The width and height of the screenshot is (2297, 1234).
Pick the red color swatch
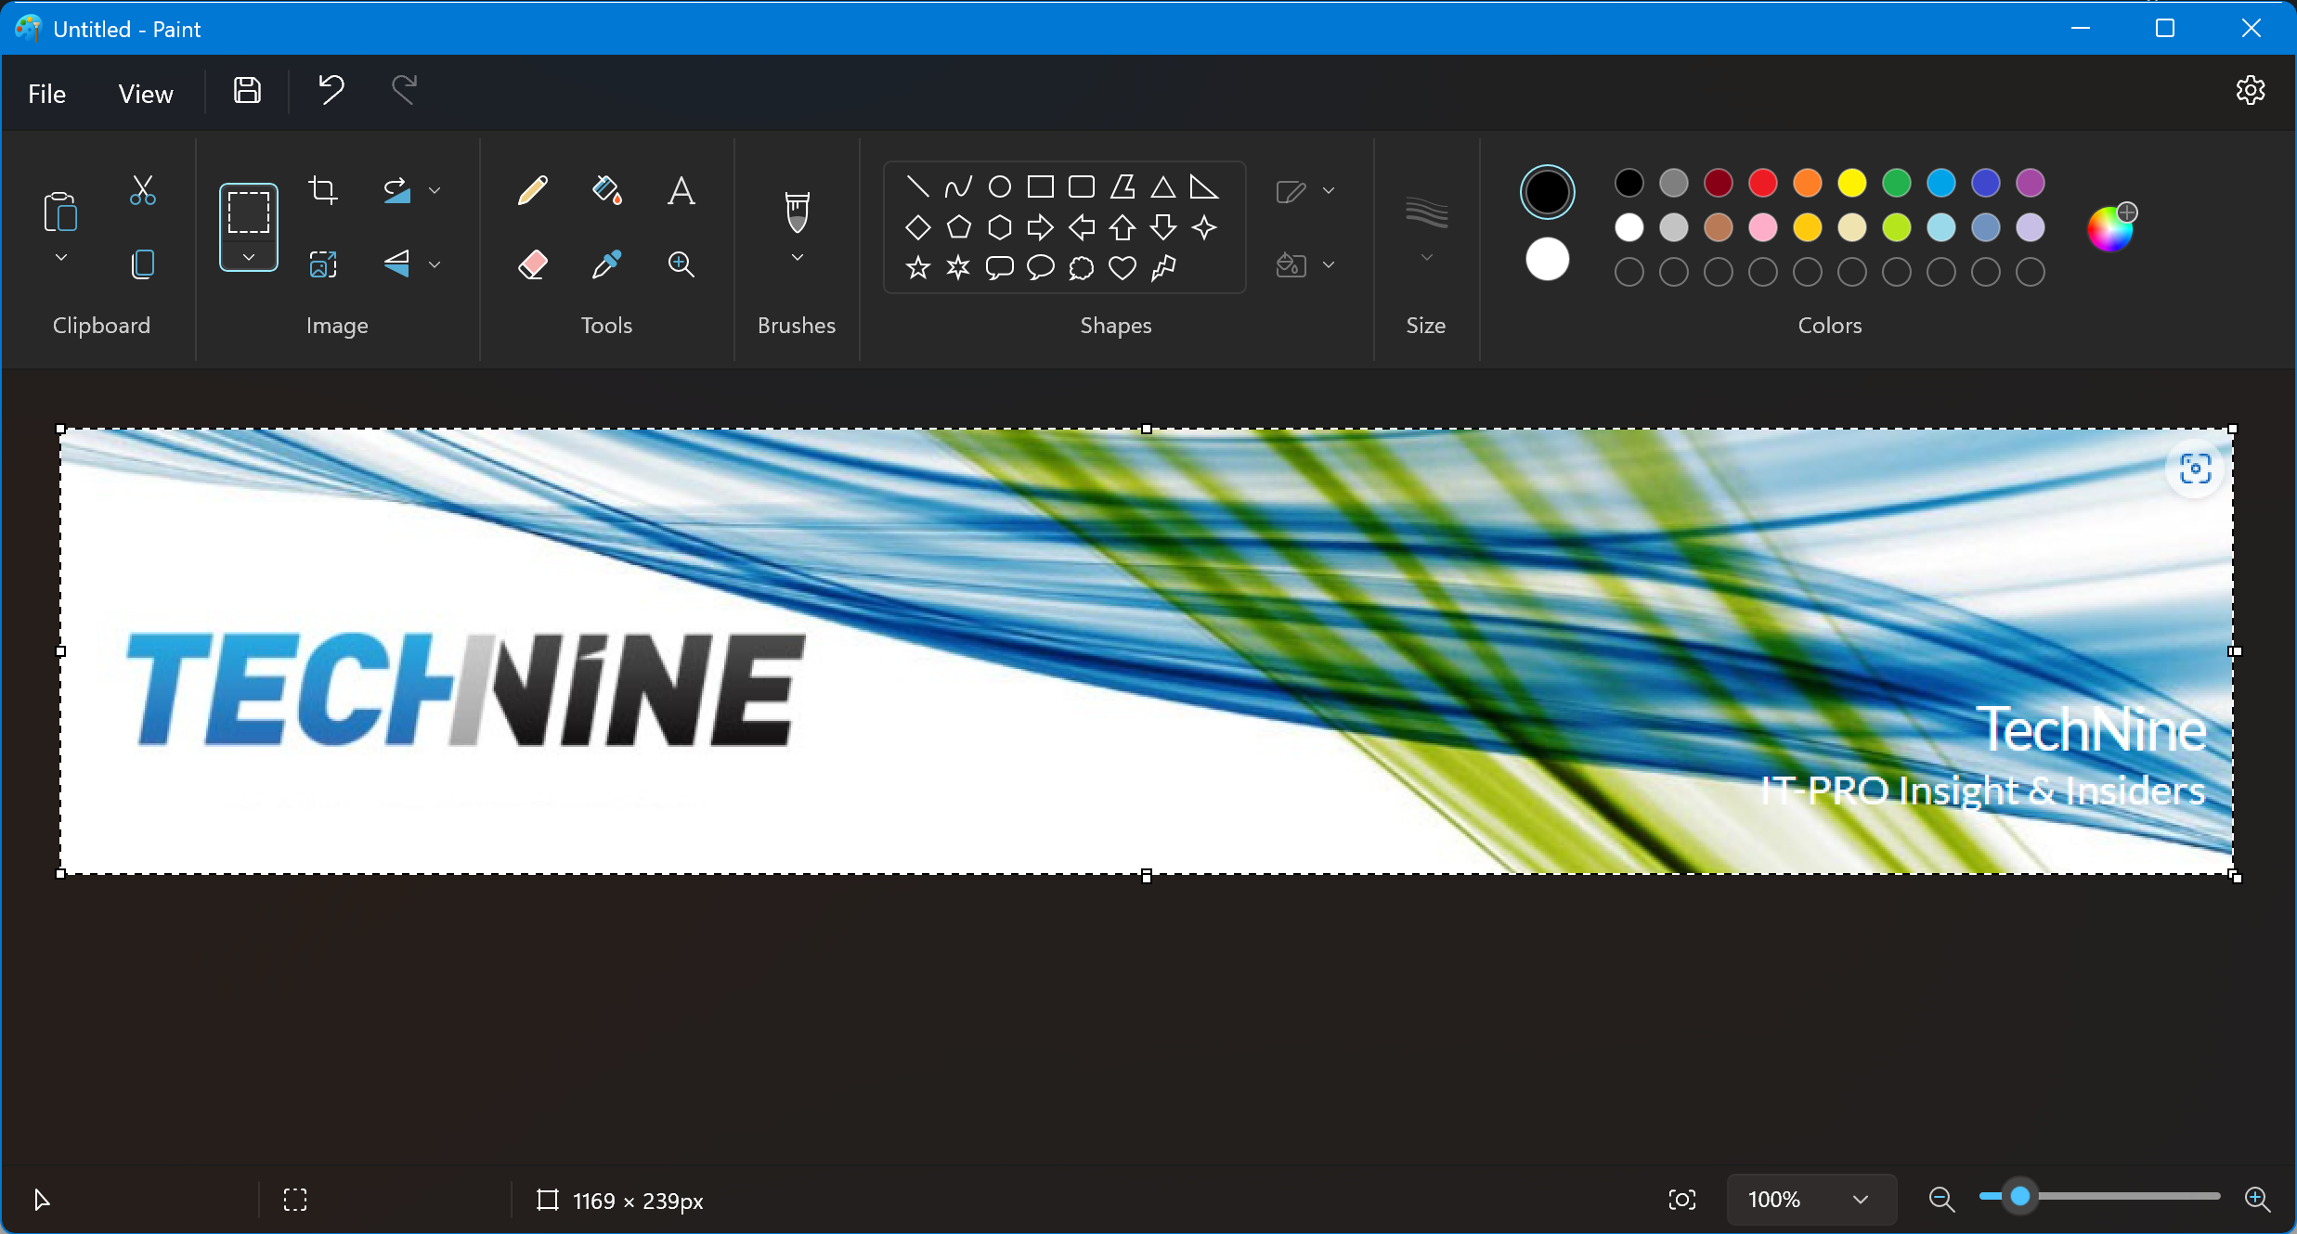point(1762,183)
